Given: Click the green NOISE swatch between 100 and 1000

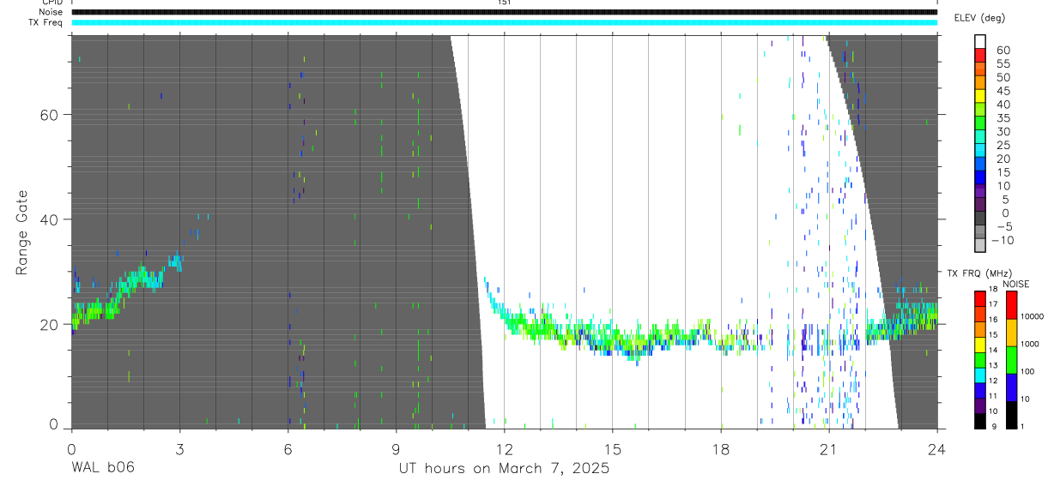Looking at the screenshot, I should tap(1011, 359).
